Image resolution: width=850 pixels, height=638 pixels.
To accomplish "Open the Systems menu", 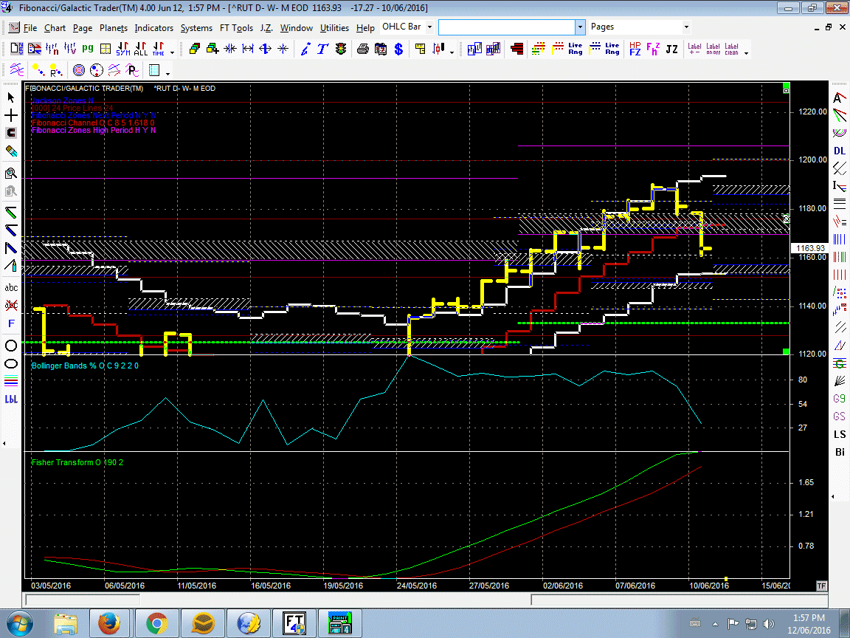I will (x=196, y=27).
